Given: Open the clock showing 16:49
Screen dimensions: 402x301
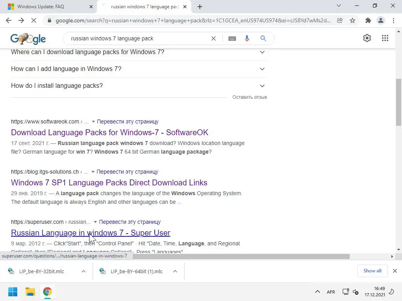Looking at the screenshot, I should tap(375, 292).
